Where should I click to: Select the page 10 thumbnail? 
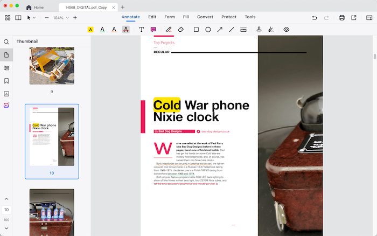pyautogui.click(x=52, y=137)
